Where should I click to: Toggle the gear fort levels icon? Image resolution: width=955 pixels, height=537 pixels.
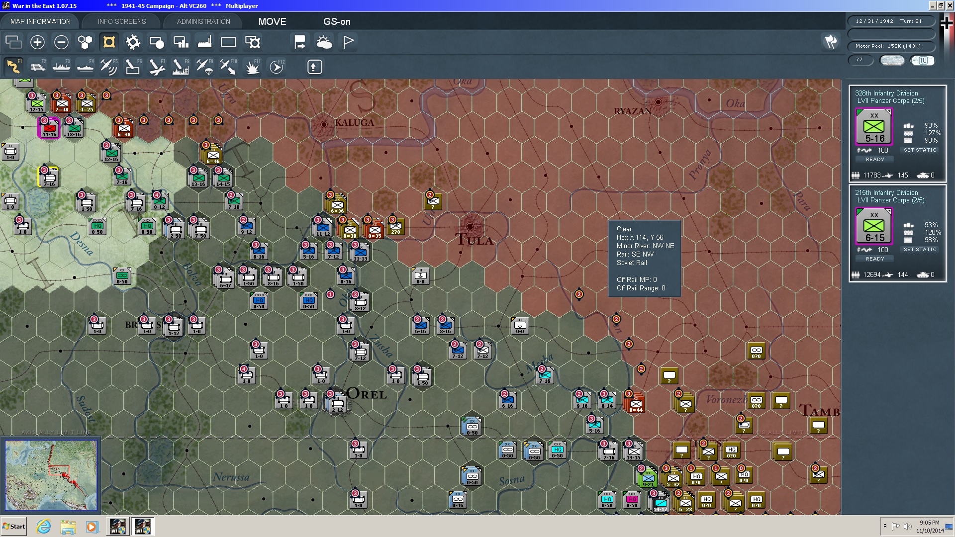coord(133,42)
